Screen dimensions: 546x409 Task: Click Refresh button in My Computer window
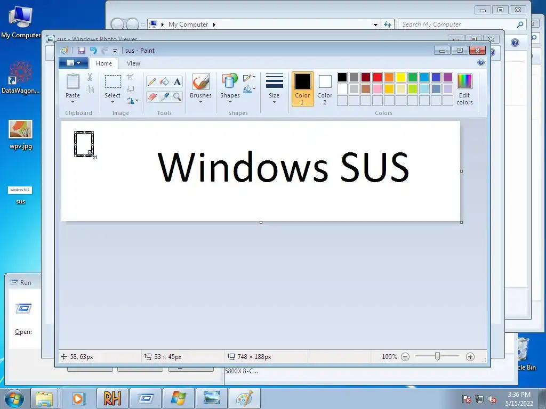388,24
